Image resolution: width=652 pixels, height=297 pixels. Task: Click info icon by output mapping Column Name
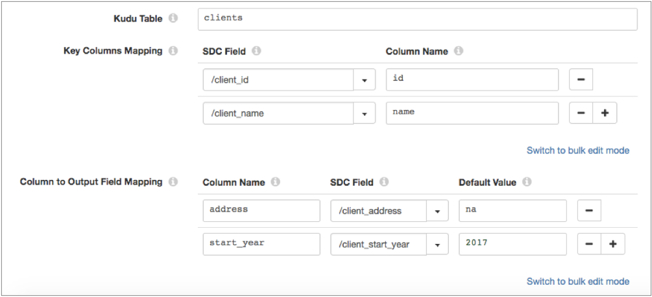(275, 182)
